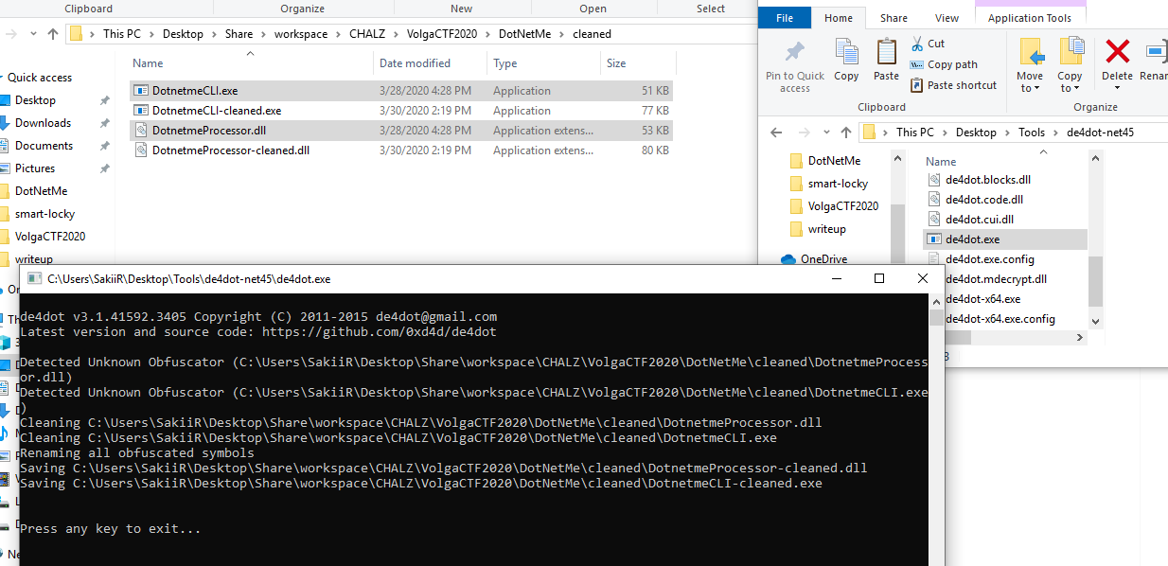The width and height of the screenshot is (1168, 566).
Task: Click VolgaCTF2020 breadcrumb segment
Action: click(443, 34)
